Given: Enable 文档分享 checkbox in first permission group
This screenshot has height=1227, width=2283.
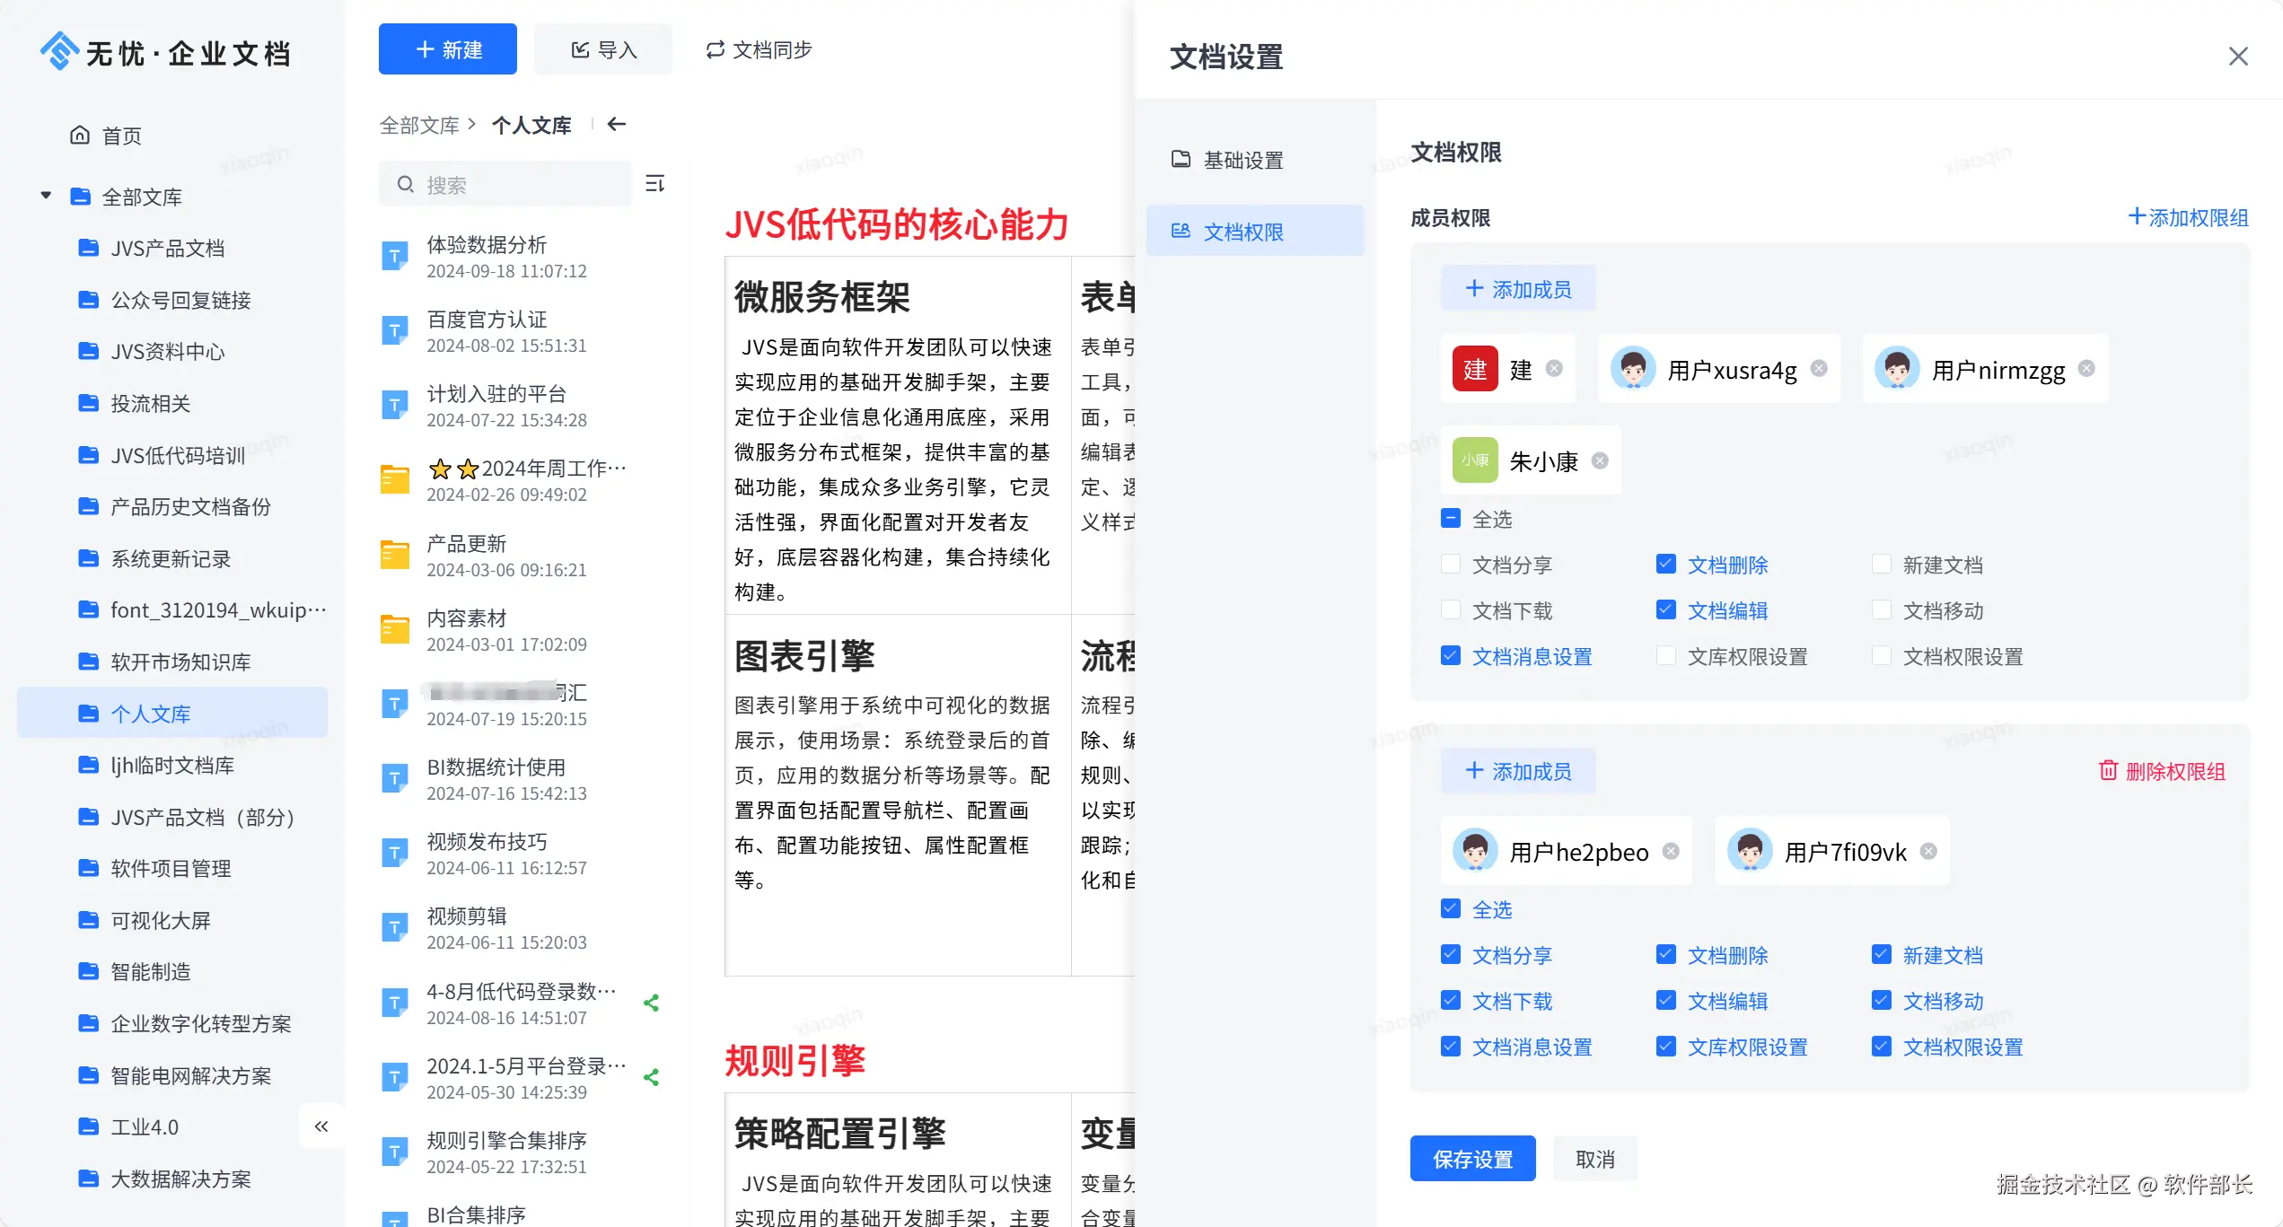Looking at the screenshot, I should click(1451, 564).
